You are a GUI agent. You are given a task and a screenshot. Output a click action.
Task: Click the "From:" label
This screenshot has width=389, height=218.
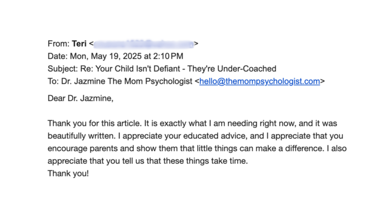58,44
